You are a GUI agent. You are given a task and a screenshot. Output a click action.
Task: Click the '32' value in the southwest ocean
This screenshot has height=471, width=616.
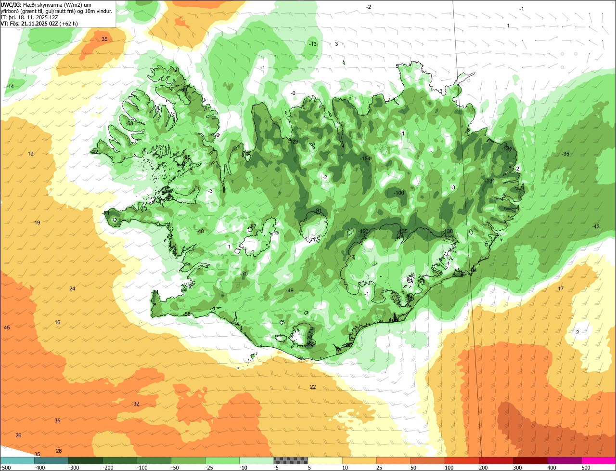pyautogui.click(x=136, y=404)
